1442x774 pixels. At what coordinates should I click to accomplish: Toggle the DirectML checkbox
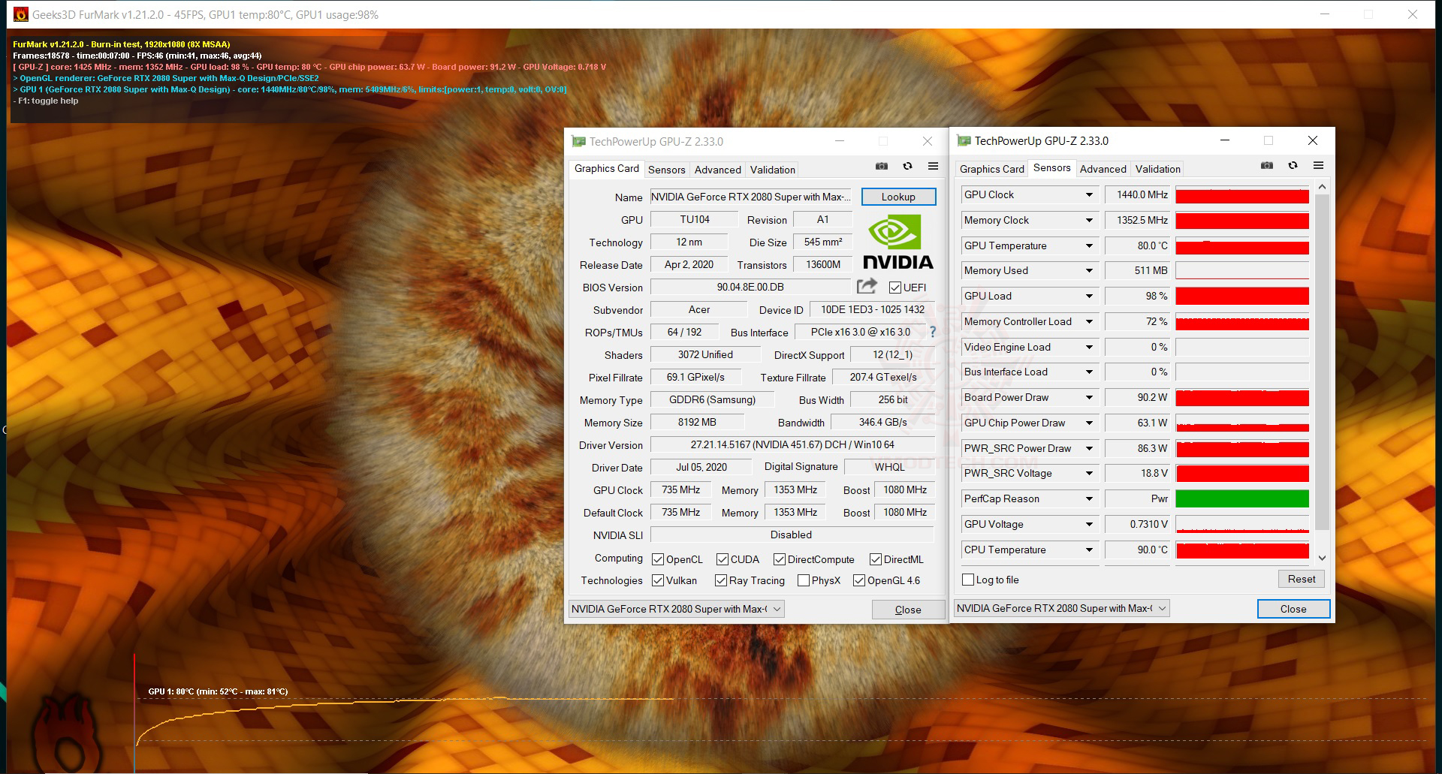[876, 559]
